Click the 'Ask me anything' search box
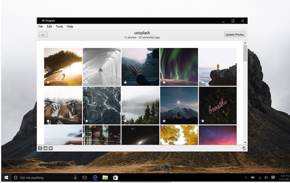This screenshot has height=183, width=290. pos(45,178)
